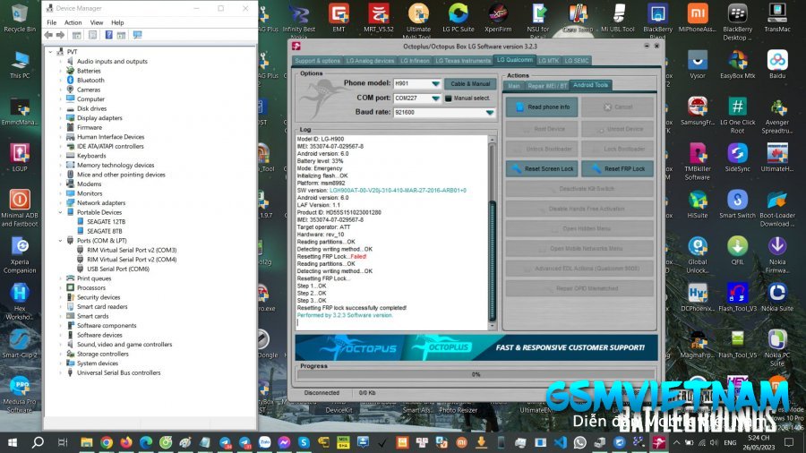This screenshot has height=453, width=806.
Task: Select the MRT_V5.52 desktop icon
Action: coord(378,18)
